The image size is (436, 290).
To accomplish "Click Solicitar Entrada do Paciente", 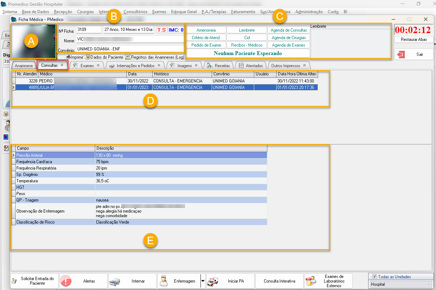I will (34, 281).
